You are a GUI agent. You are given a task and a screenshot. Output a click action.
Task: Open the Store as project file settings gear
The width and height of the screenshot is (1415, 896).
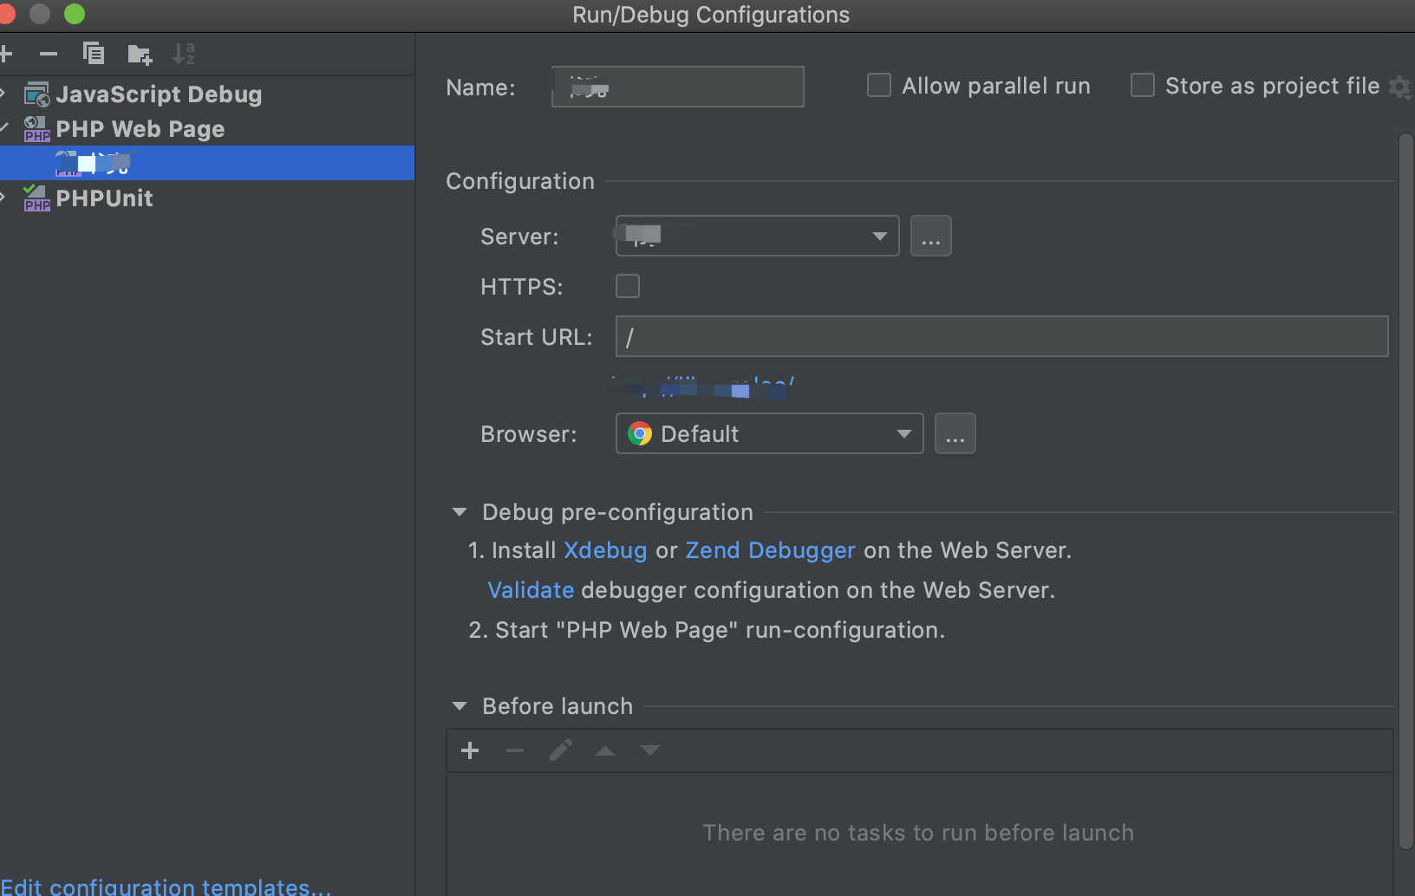coord(1400,87)
